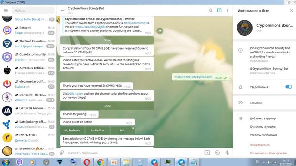Go back with the chat arrow
This screenshot has height=166, width=296.
click(62, 10)
